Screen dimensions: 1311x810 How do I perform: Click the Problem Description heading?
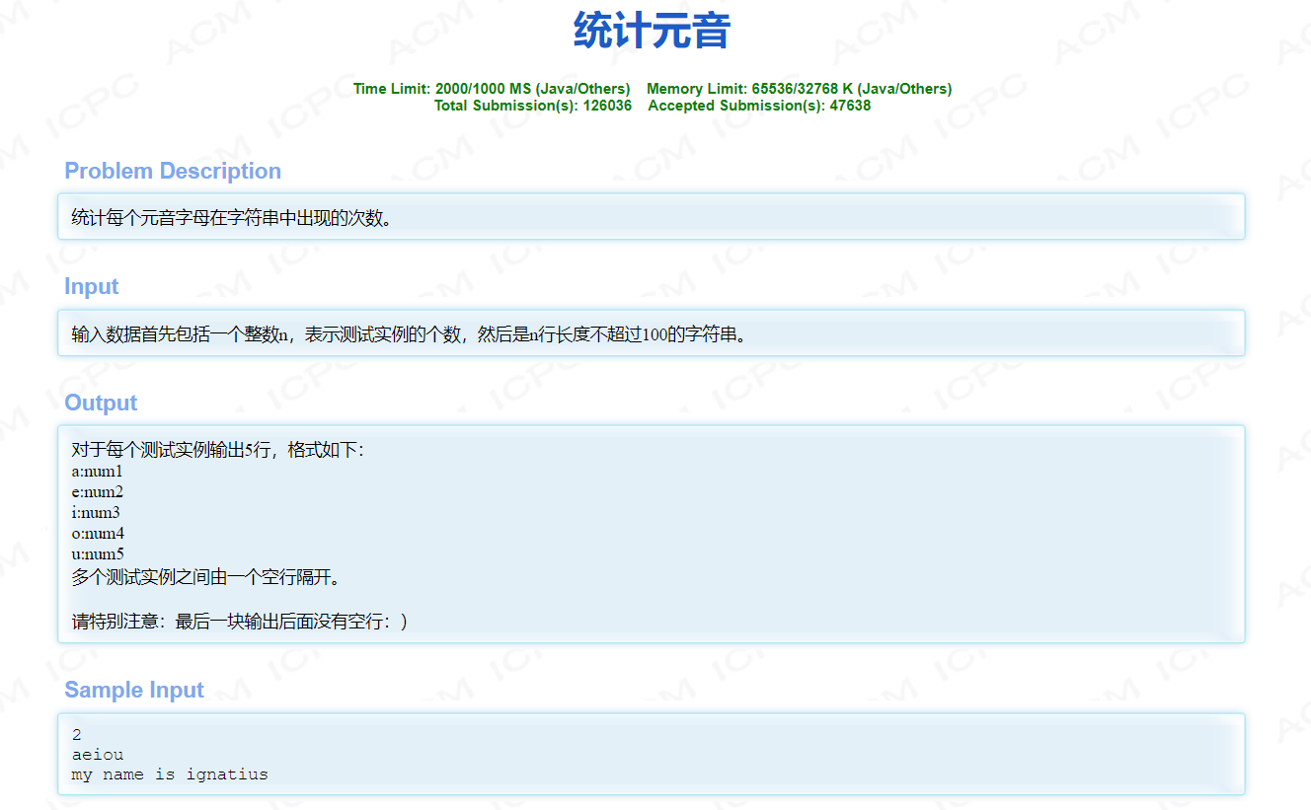click(173, 171)
